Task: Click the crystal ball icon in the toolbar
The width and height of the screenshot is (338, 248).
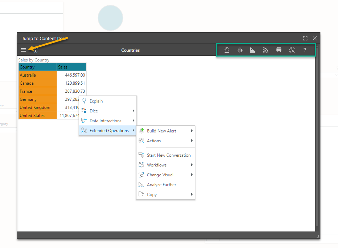Action: 227,50
